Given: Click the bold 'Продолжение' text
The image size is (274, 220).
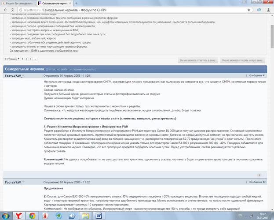Looking at the screenshot, I should click(53, 188).
